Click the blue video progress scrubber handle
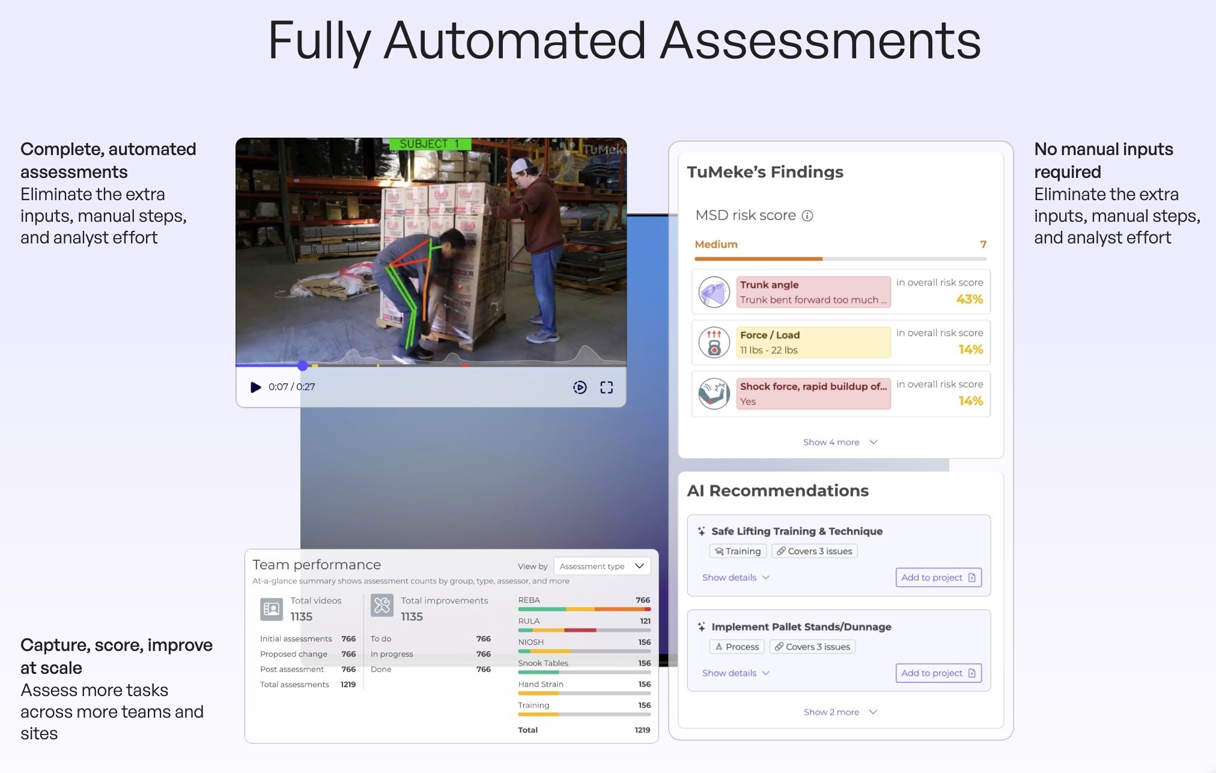 (x=303, y=365)
